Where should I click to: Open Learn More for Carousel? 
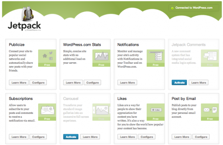90,137
